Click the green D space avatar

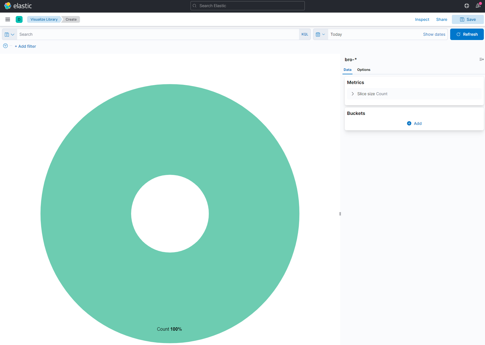19,19
